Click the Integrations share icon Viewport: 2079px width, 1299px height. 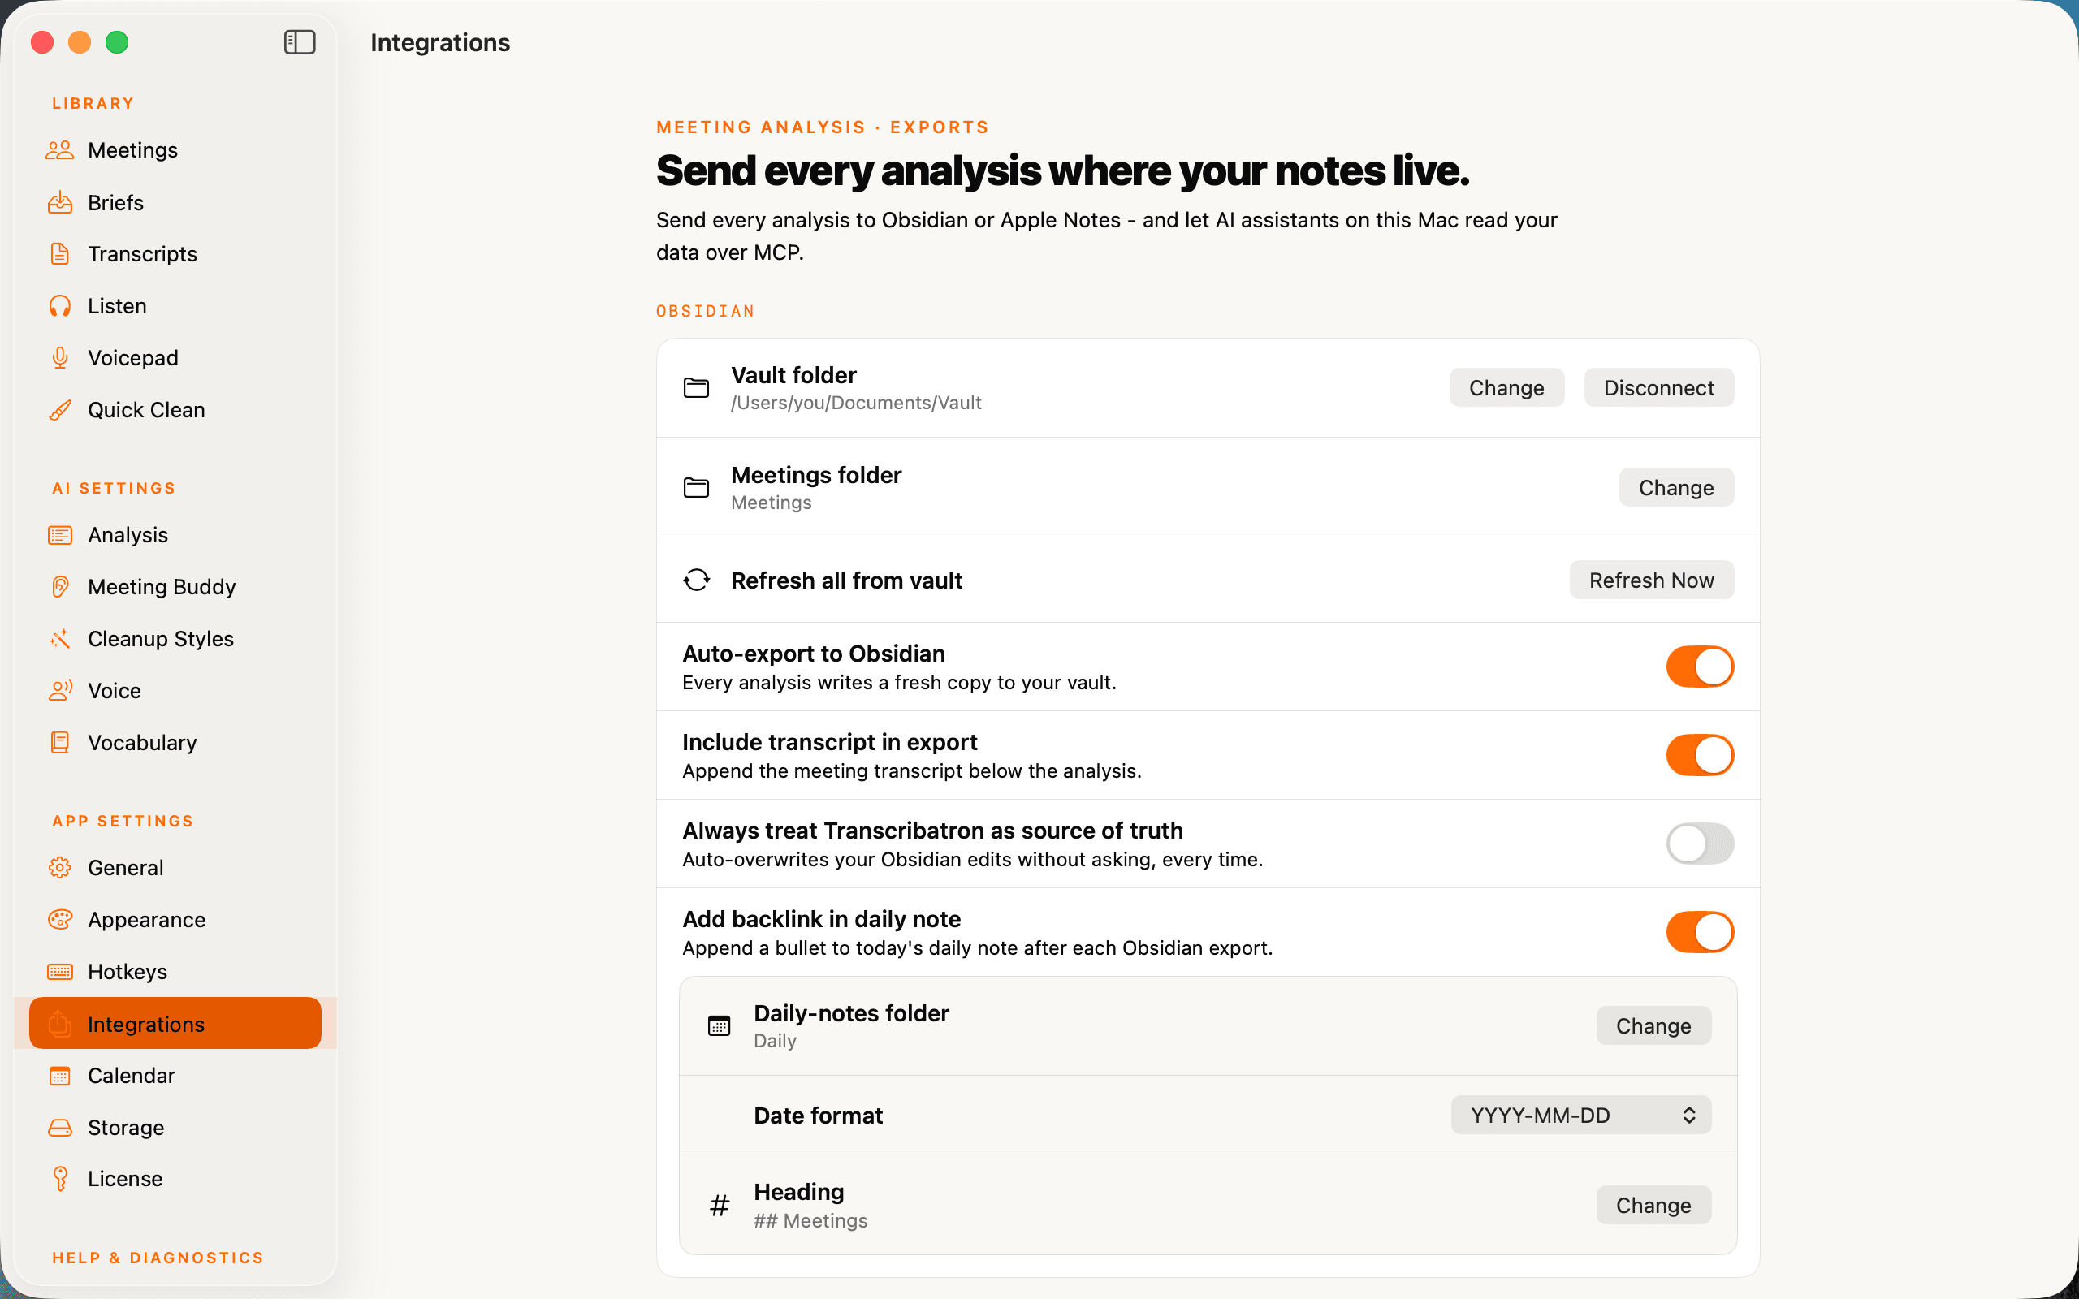pos(59,1023)
